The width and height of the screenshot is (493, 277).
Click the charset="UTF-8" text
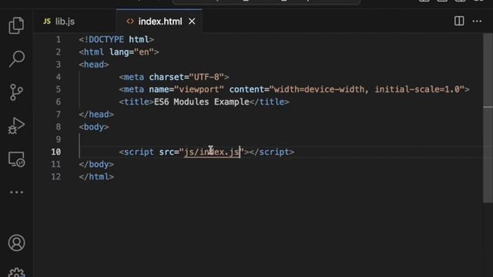[186, 77]
